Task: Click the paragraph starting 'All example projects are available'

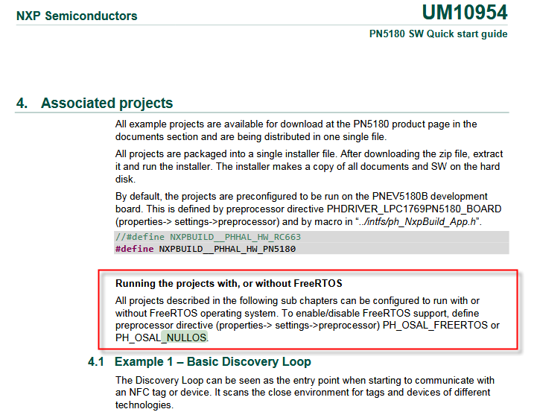Action: tap(296, 130)
